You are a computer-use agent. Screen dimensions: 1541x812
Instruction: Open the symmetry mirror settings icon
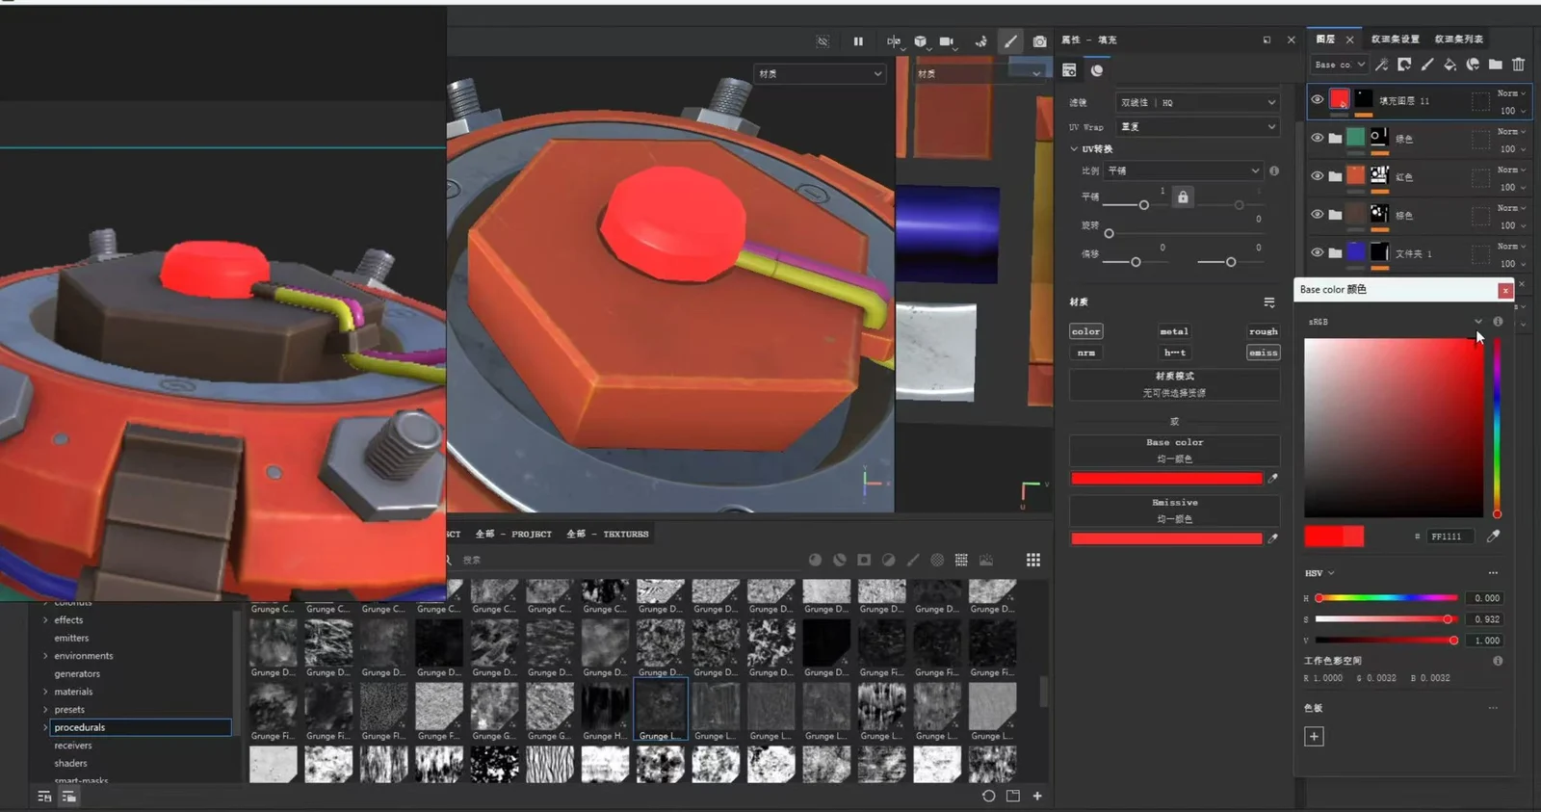(x=894, y=41)
